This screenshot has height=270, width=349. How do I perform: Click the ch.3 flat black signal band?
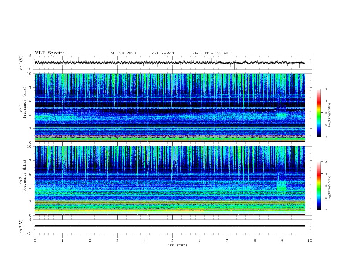pos(170,226)
